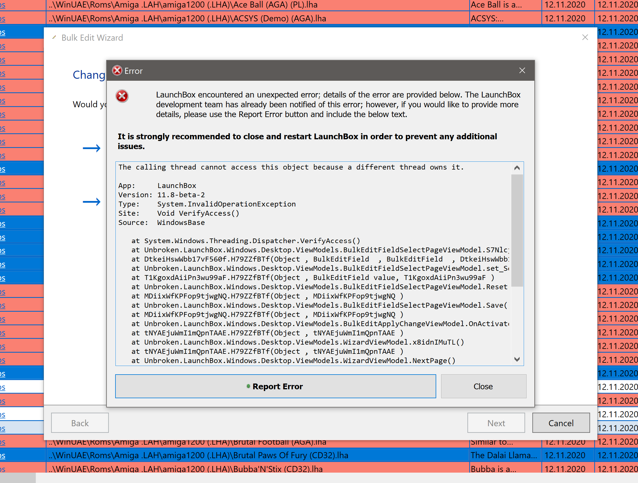Click 'The calling thread cannot access' error line
The width and height of the screenshot is (638, 483).
tap(291, 167)
